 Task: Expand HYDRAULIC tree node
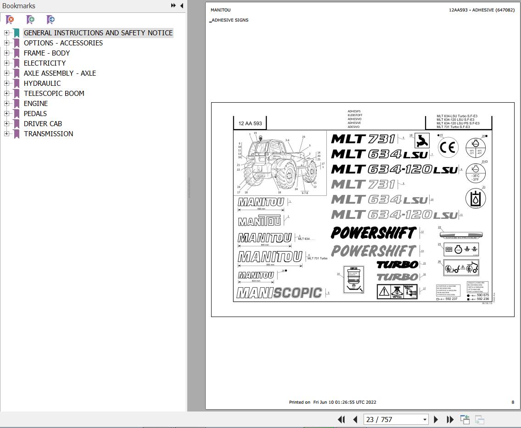point(6,83)
